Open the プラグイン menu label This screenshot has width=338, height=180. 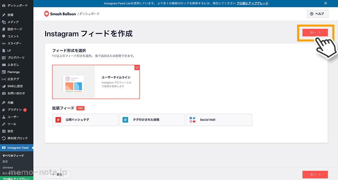[15, 110]
